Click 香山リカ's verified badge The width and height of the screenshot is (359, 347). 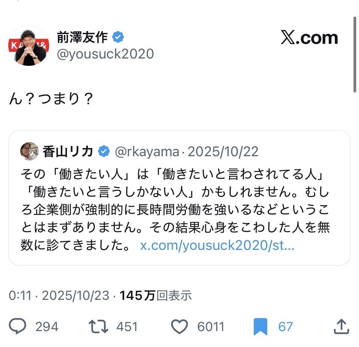[104, 151]
